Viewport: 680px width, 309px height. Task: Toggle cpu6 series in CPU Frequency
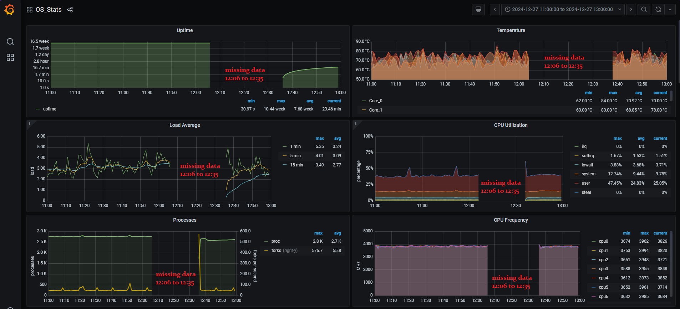coord(603,297)
